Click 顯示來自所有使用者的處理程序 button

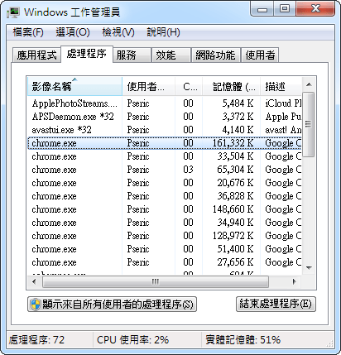coord(112,305)
